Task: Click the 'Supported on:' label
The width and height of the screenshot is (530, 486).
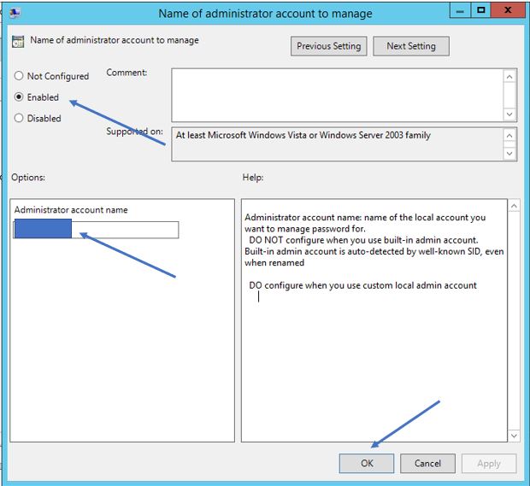Action: [134, 131]
